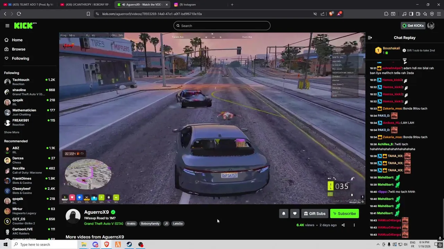Viewport: 444px width, 249px height.
Task: Toggle follow heart button
Action: pyautogui.click(x=294, y=214)
